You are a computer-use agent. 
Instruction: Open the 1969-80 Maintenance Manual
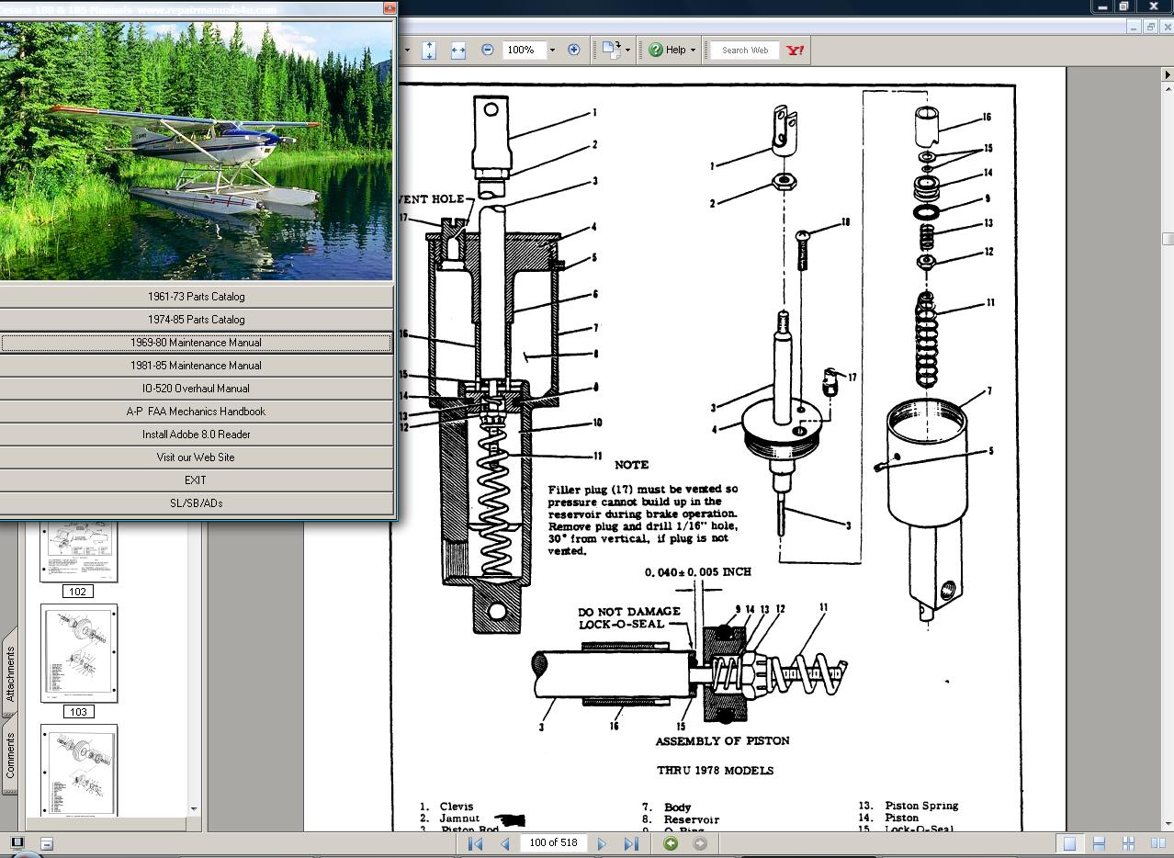click(196, 343)
